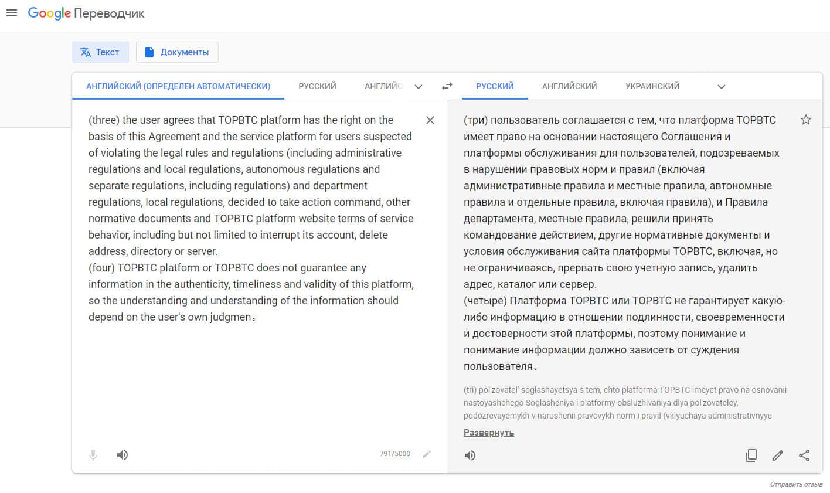Suggest an edit with pencil icon
Viewport: 830px width, 493px height.
click(778, 455)
